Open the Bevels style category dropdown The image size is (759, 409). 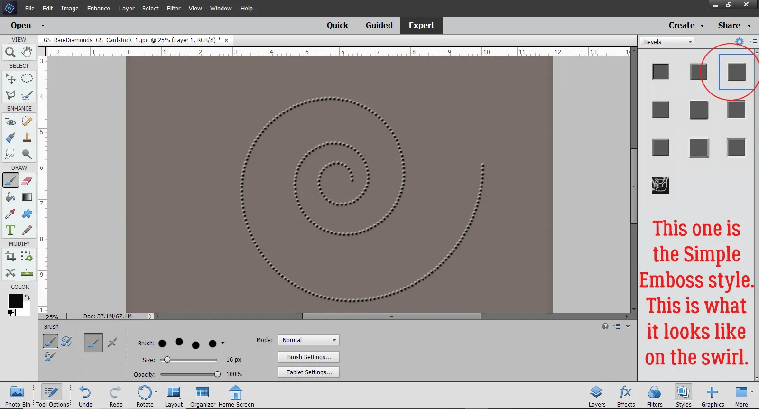click(x=666, y=42)
